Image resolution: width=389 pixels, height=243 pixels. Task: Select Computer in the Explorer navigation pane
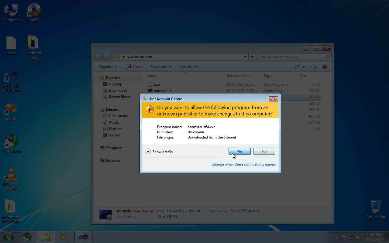pos(111,148)
